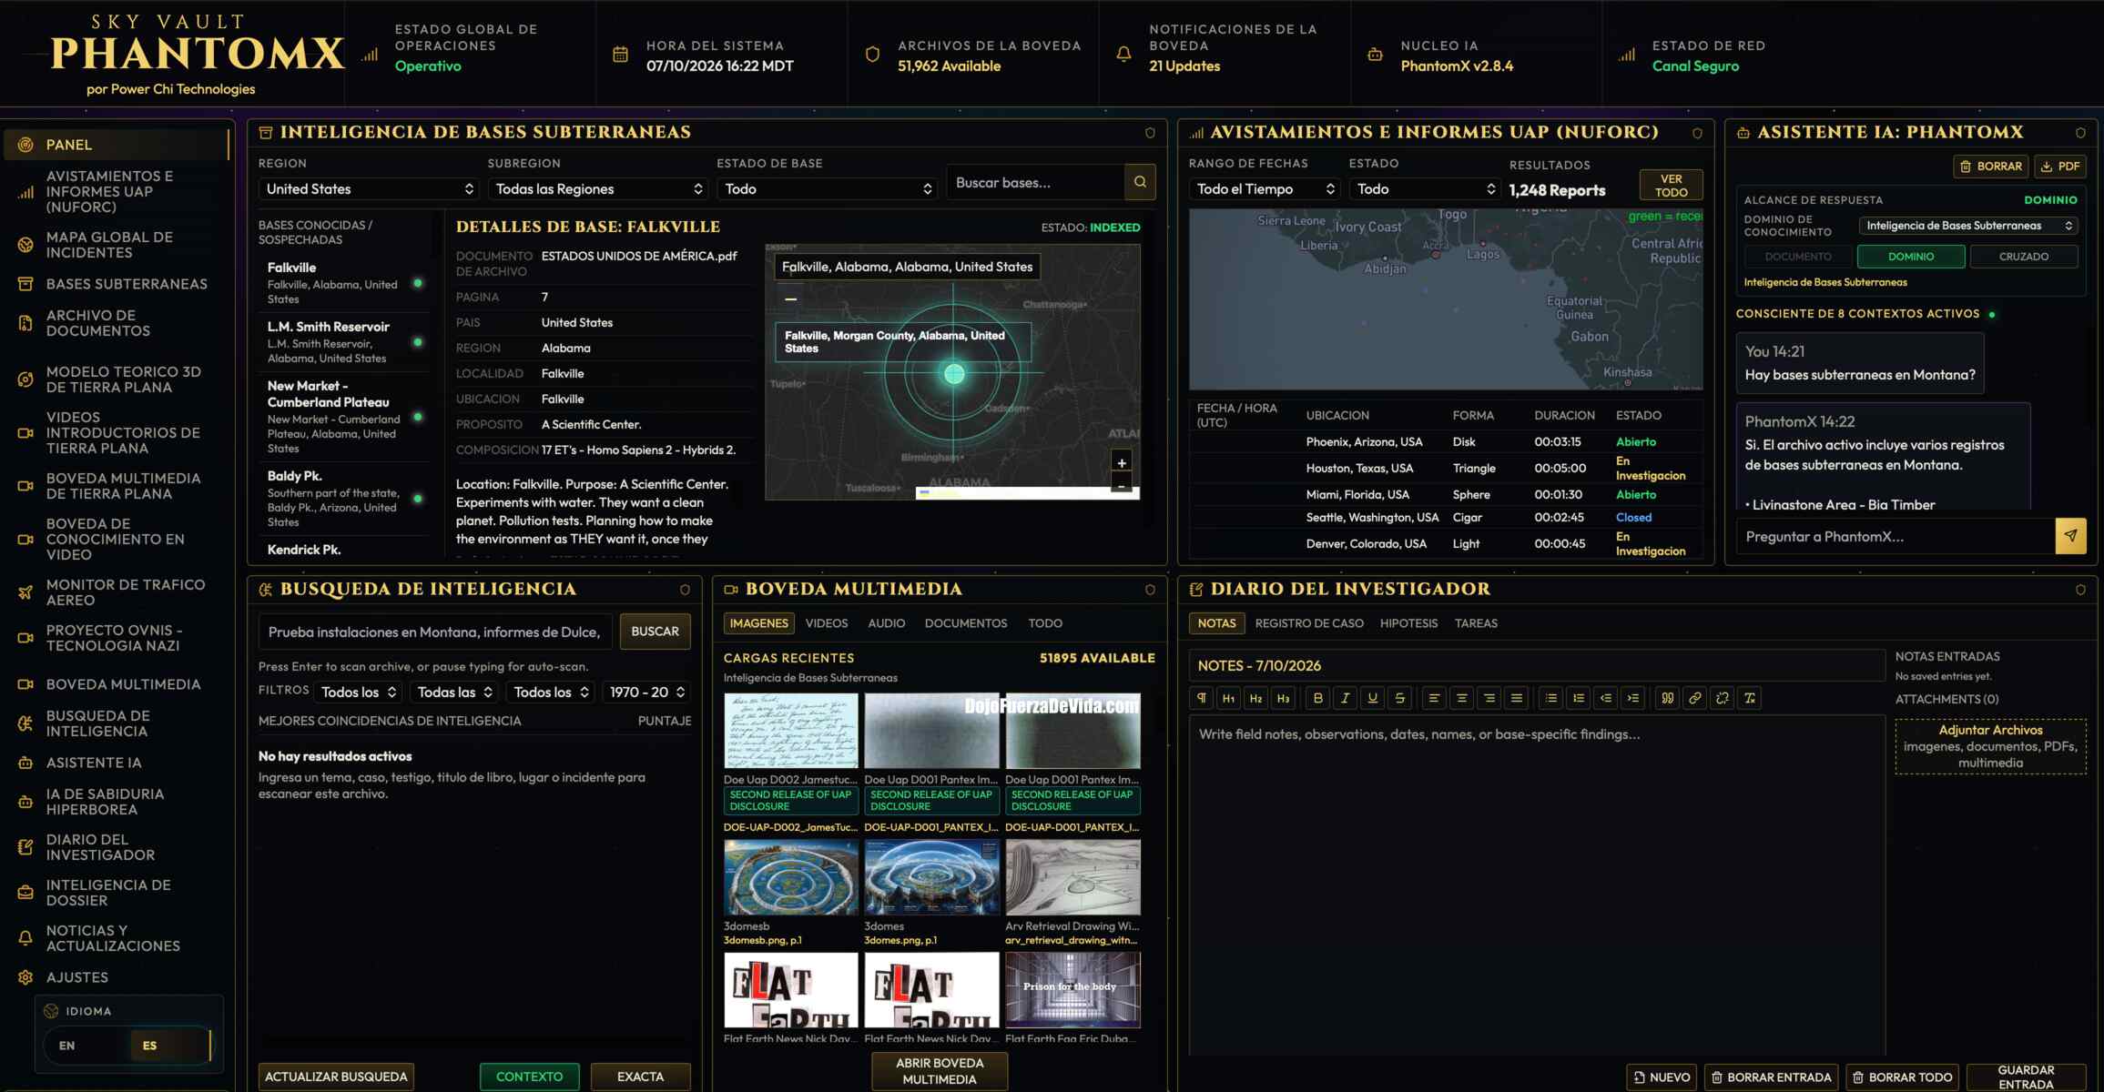
Task: Clear text formatting in notes
Action: (1750, 698)
